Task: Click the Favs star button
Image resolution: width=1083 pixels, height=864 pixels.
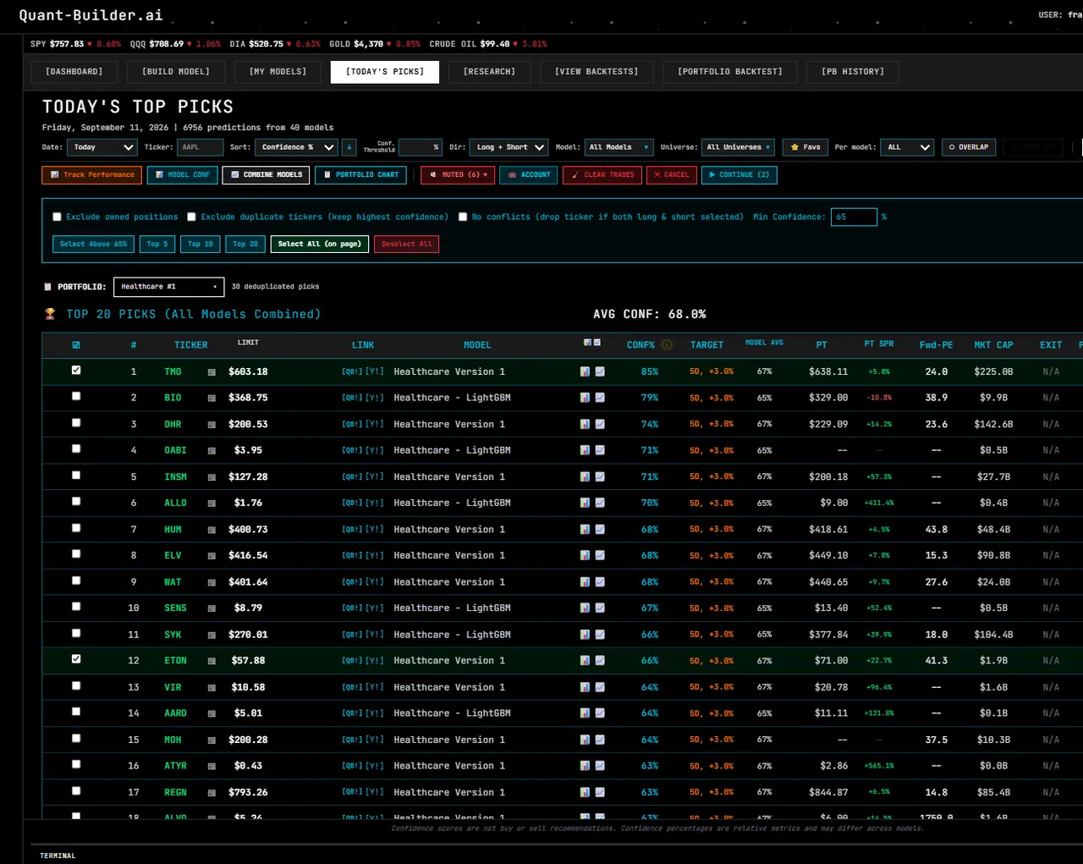Action: [x=805, y=147]
